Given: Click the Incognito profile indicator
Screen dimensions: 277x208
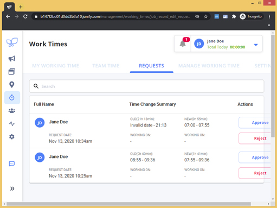Looking at the screenshot, I should point(251,16).
